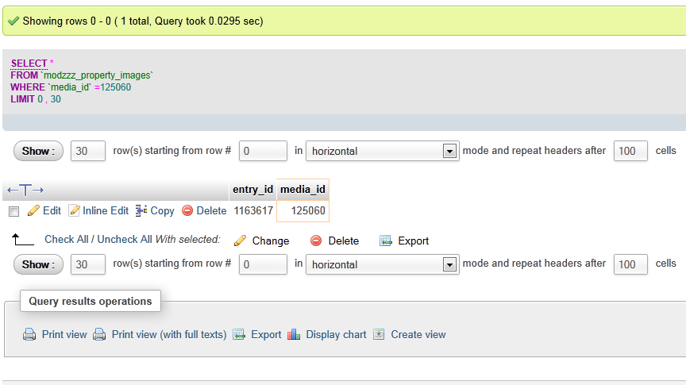Click the Copy row icon
Screen dimensions: 686x385
142,211
